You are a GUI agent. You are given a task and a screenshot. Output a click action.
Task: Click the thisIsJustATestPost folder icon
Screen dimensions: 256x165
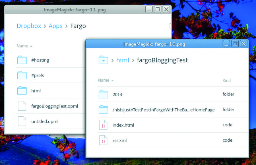tap(103, 110)
